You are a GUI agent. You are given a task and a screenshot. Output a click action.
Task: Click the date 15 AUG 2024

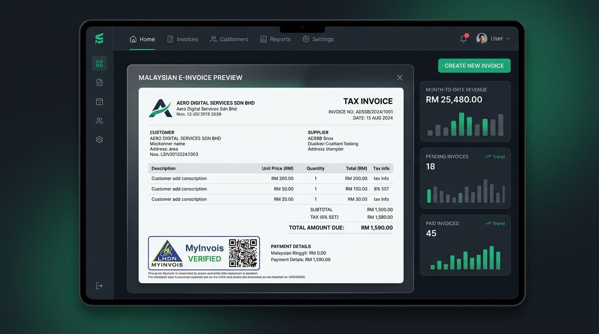[379, 118]
